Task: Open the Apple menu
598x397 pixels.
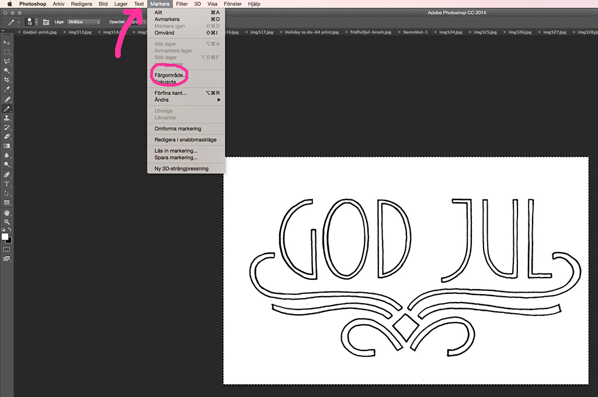Action: (10, 4)
